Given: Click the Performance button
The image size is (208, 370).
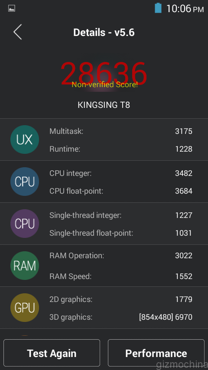Looking at the screenshot, I should click(156, 353).
